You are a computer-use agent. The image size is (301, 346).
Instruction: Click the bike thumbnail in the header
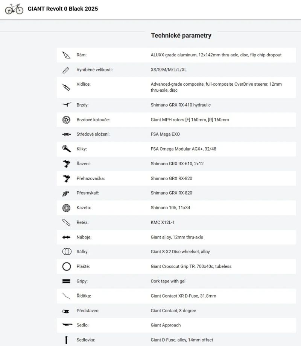pos(14,9)
